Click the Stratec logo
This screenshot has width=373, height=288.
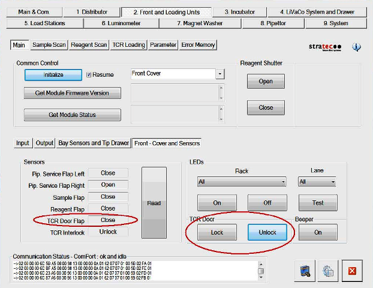point(324,47)
